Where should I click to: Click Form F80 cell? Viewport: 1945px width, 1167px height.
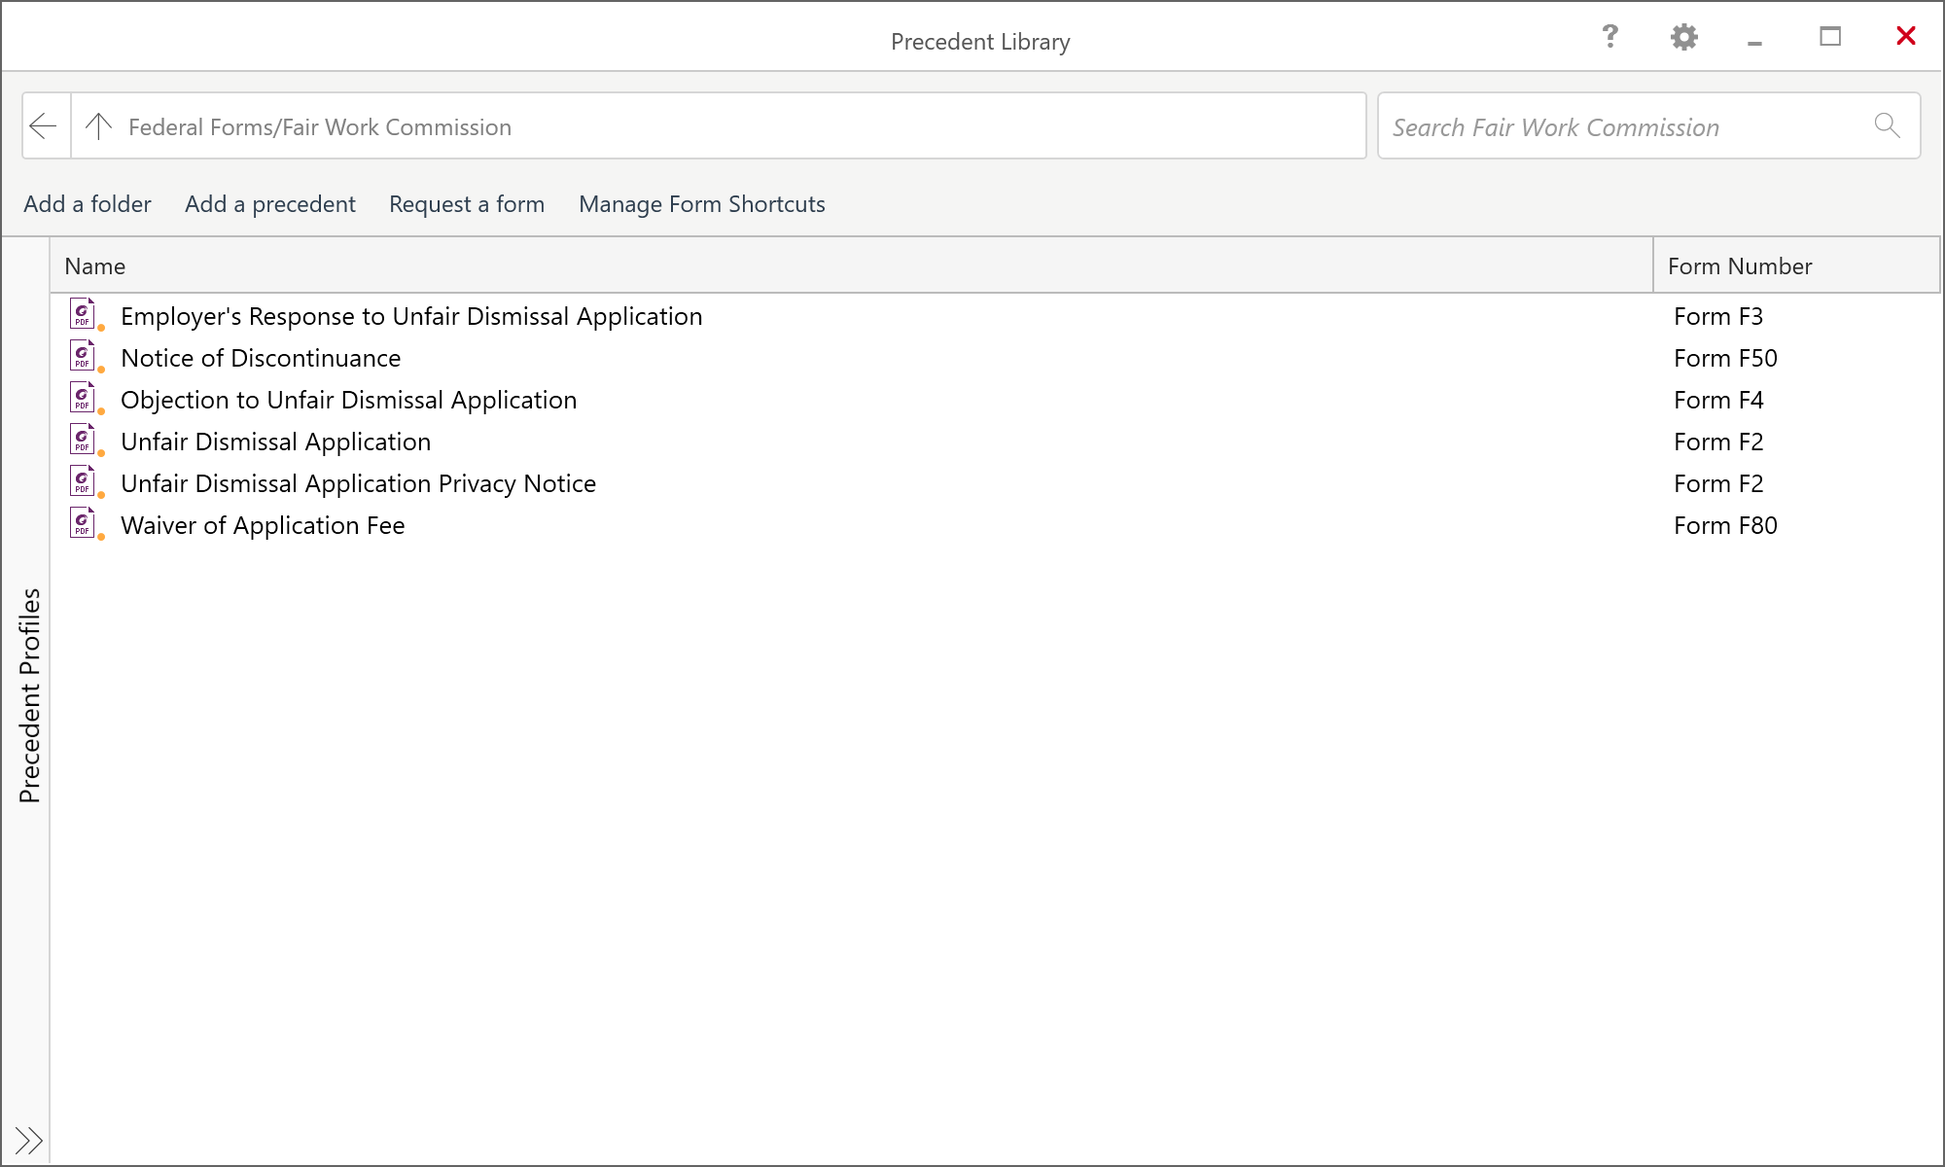[1725, 525]
